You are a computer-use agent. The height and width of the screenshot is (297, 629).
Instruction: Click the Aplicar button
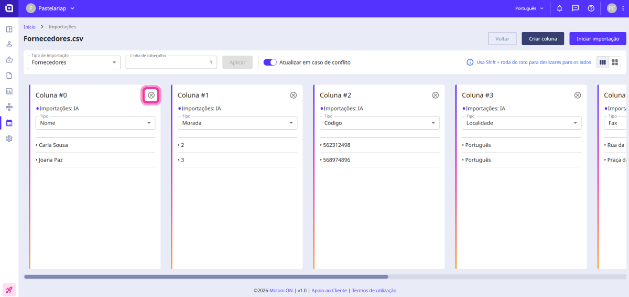(x=237, y=62)
